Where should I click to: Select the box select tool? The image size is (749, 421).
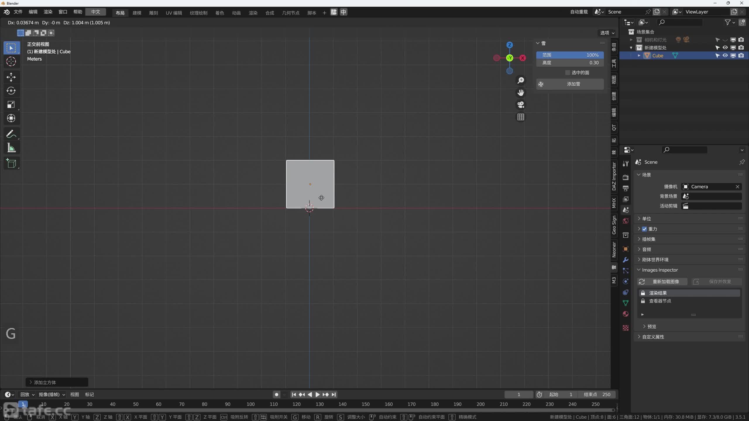[x=11, y=48]
